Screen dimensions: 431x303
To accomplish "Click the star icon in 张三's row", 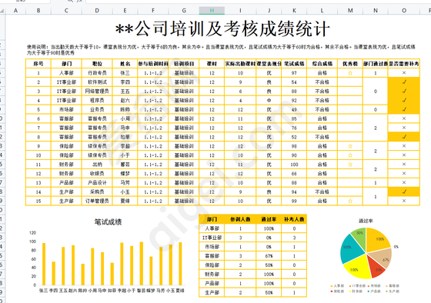I will tap(350, 73).
